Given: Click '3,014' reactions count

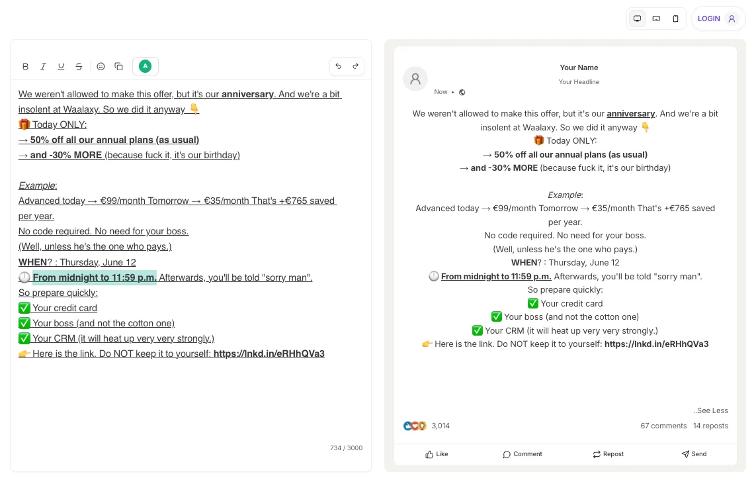Looking at the screenshot, I should pyautogui.click(x=440, y=426).
